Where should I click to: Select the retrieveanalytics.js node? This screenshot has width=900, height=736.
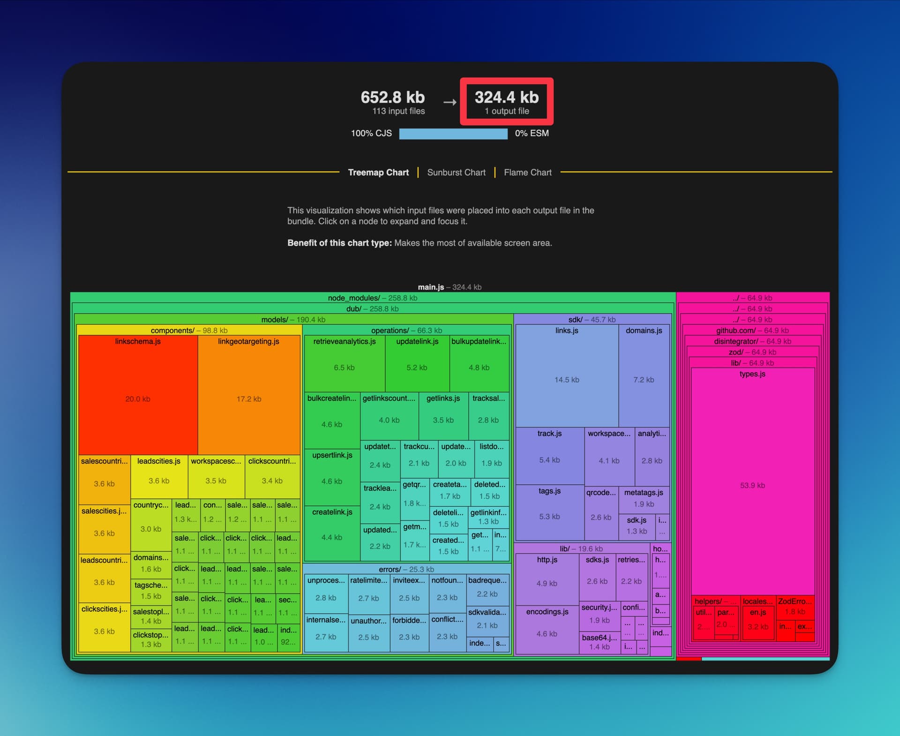coord(345,368)
